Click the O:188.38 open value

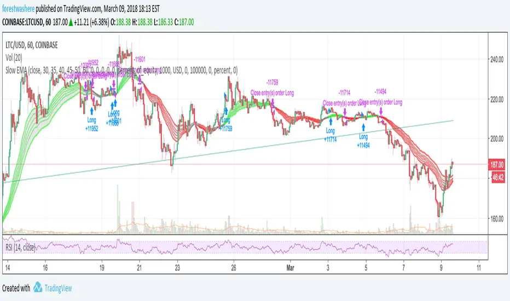121,22
